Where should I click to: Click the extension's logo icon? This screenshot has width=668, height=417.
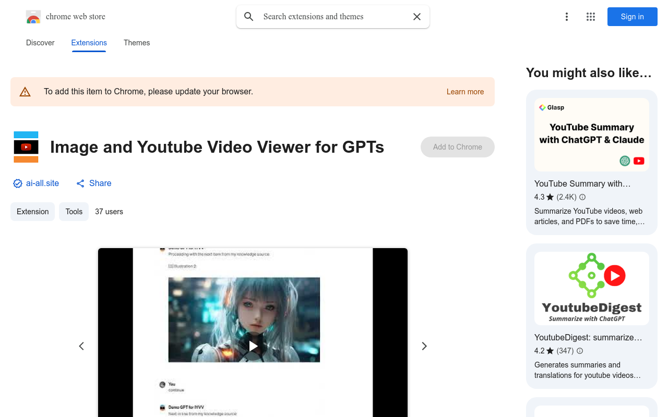click(26, 147)
